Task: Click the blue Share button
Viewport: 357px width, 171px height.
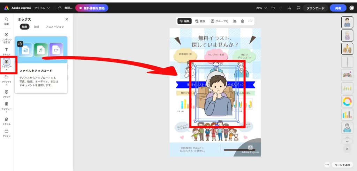Action: (338, 8)
